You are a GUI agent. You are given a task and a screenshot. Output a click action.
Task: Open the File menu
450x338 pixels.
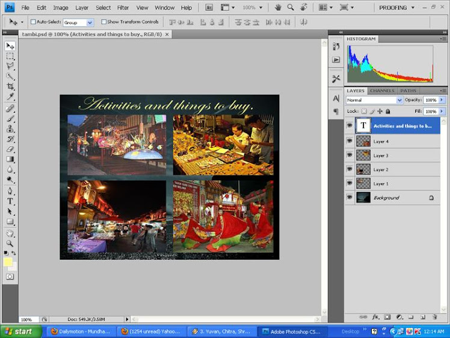(25, 8)
